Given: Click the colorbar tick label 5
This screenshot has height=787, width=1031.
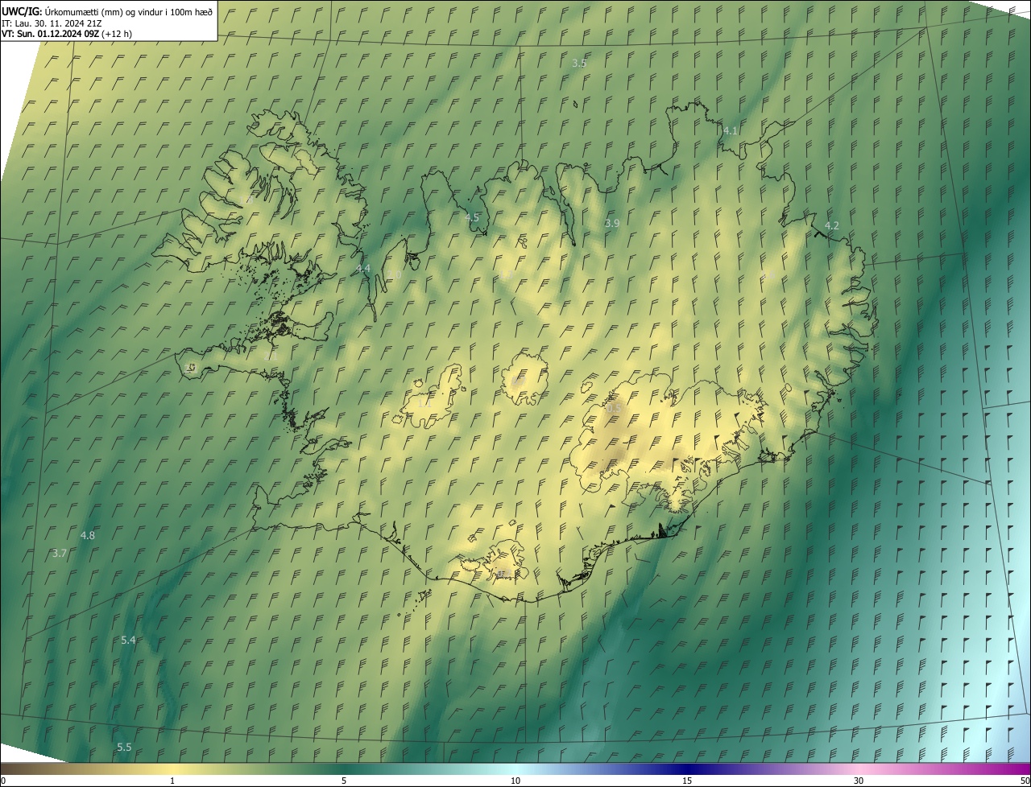Looking at the screenshot, I should point(344,781).
